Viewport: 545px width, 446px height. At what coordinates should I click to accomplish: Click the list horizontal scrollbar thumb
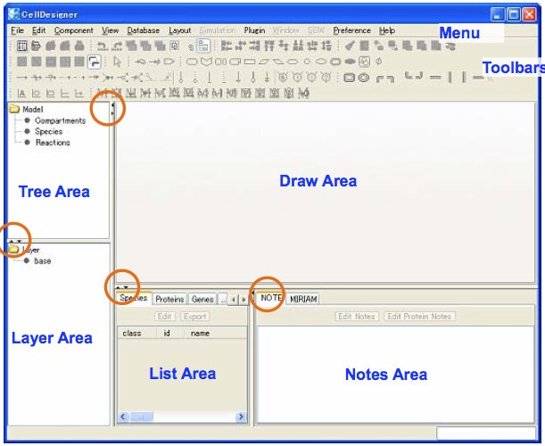click(x=141, y=417)
